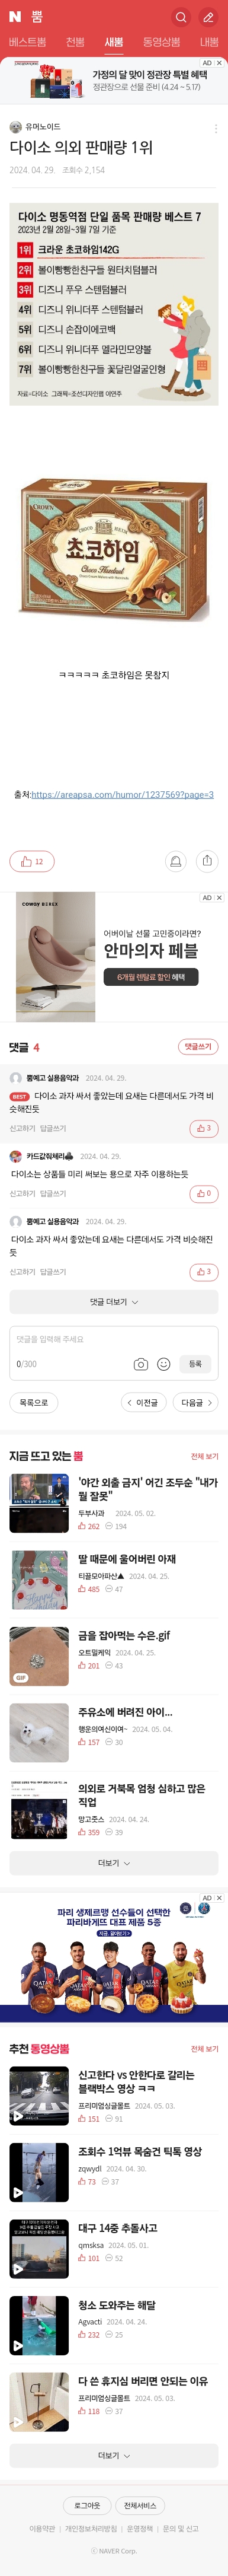The width and height of the screenshot is (228, 2576).
Task: Open emoji sticker picker in comment box
Action: 164,1364
